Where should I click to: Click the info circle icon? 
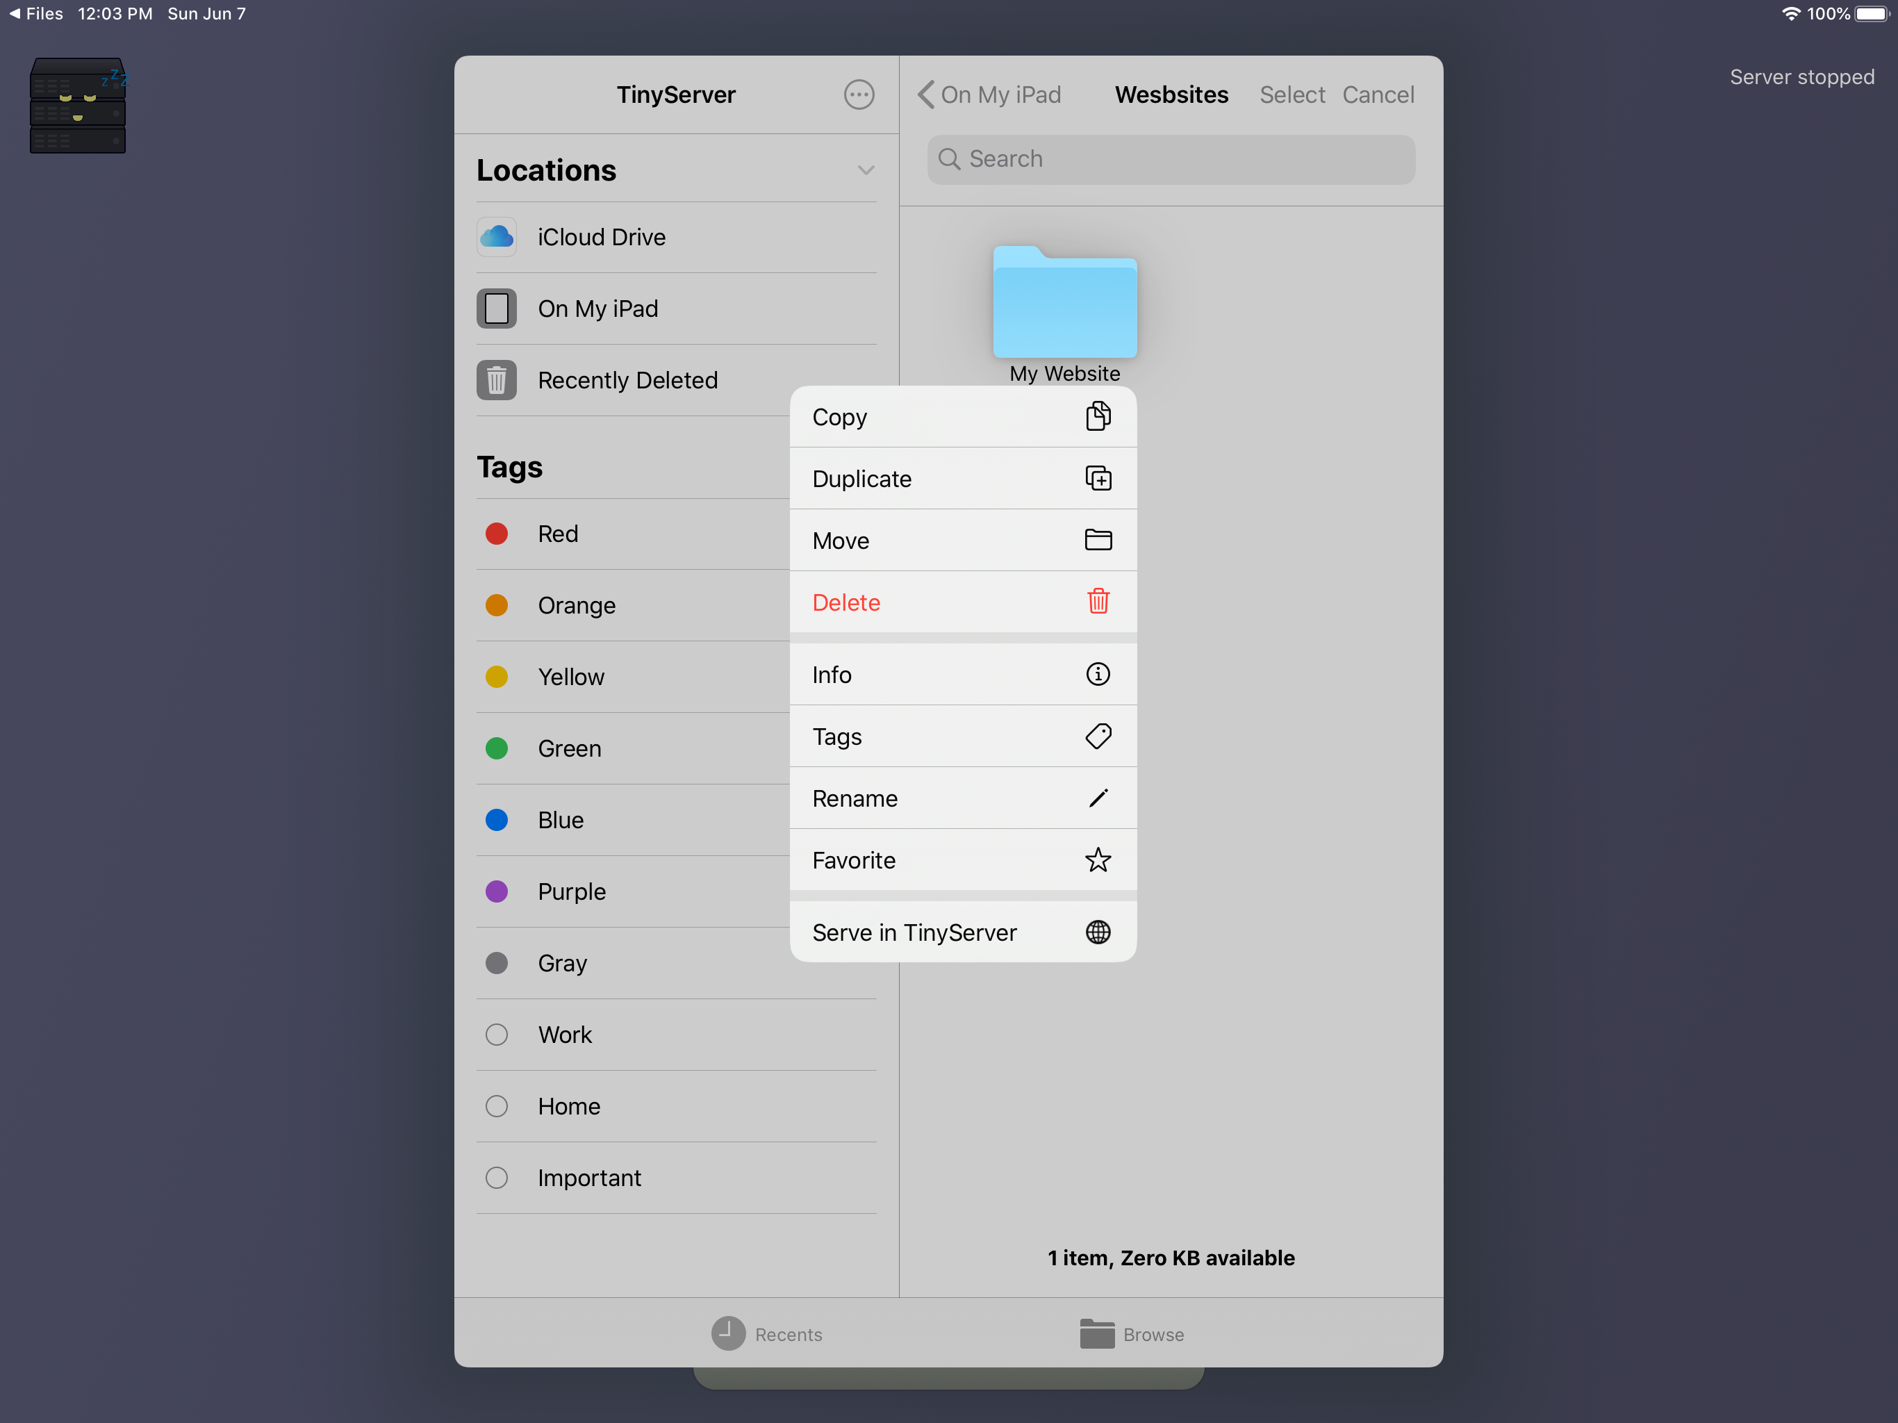1098,675
